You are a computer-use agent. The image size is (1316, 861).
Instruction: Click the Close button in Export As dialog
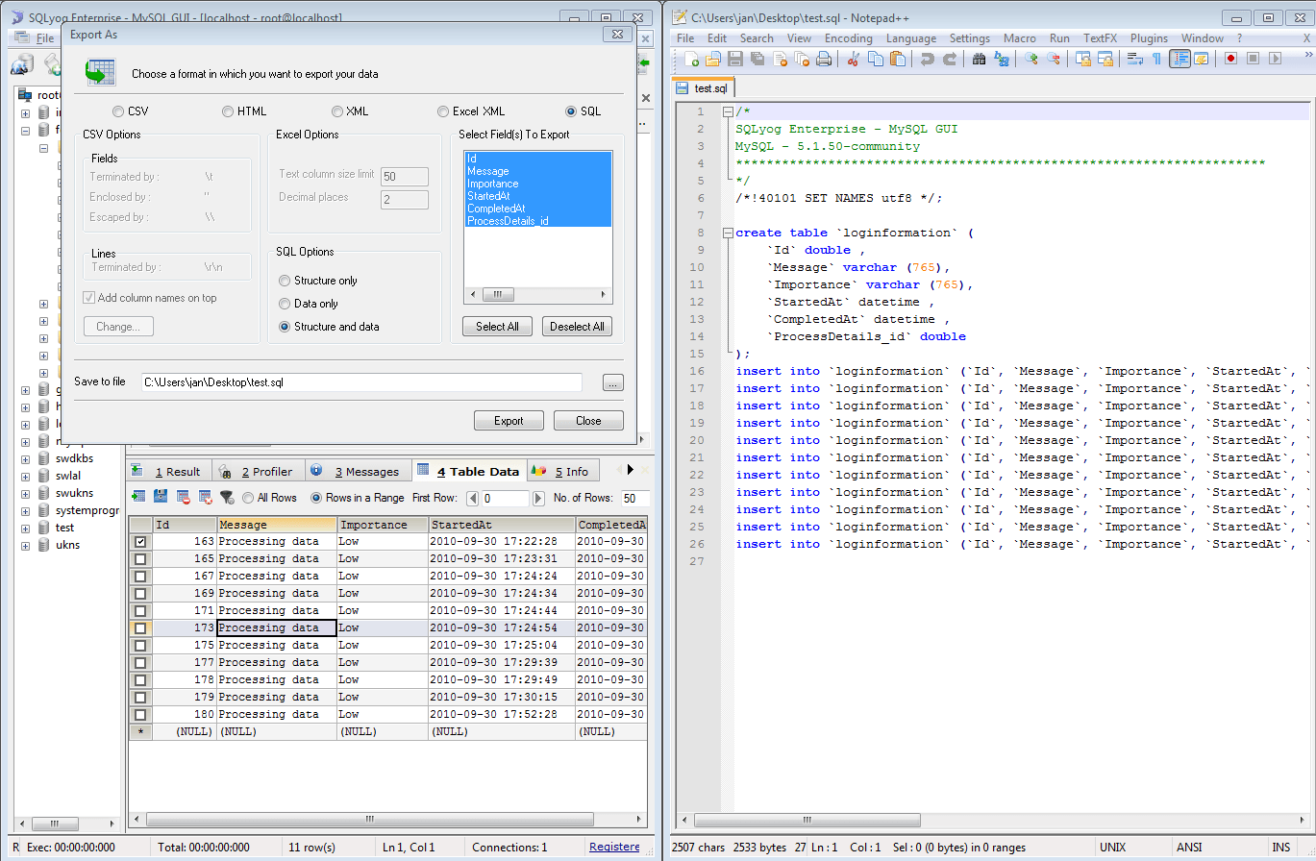[588, 421]
